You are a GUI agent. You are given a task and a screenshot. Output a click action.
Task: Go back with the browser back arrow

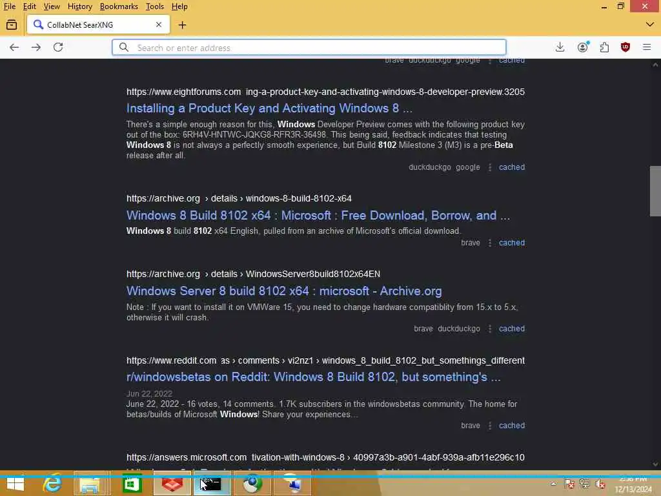coord(14,47)
